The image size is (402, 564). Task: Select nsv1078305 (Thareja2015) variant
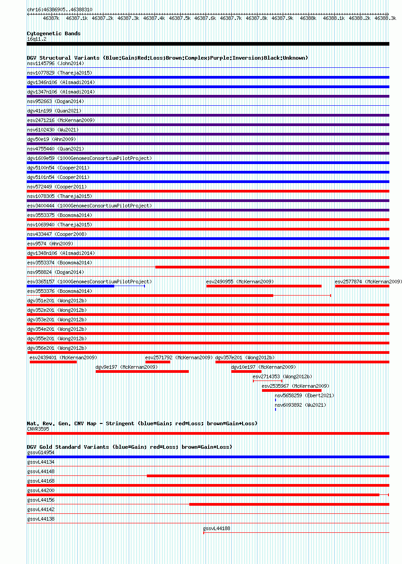click(x=60, y=197)
